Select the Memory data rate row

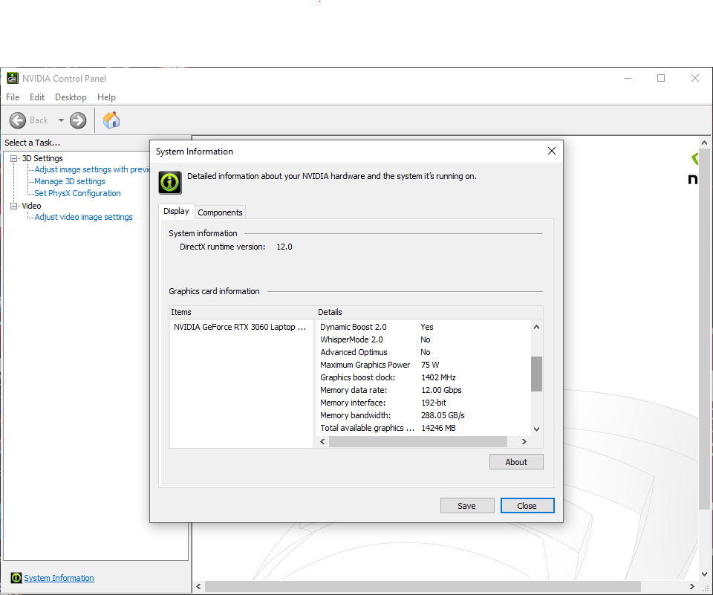pos(424,390)
